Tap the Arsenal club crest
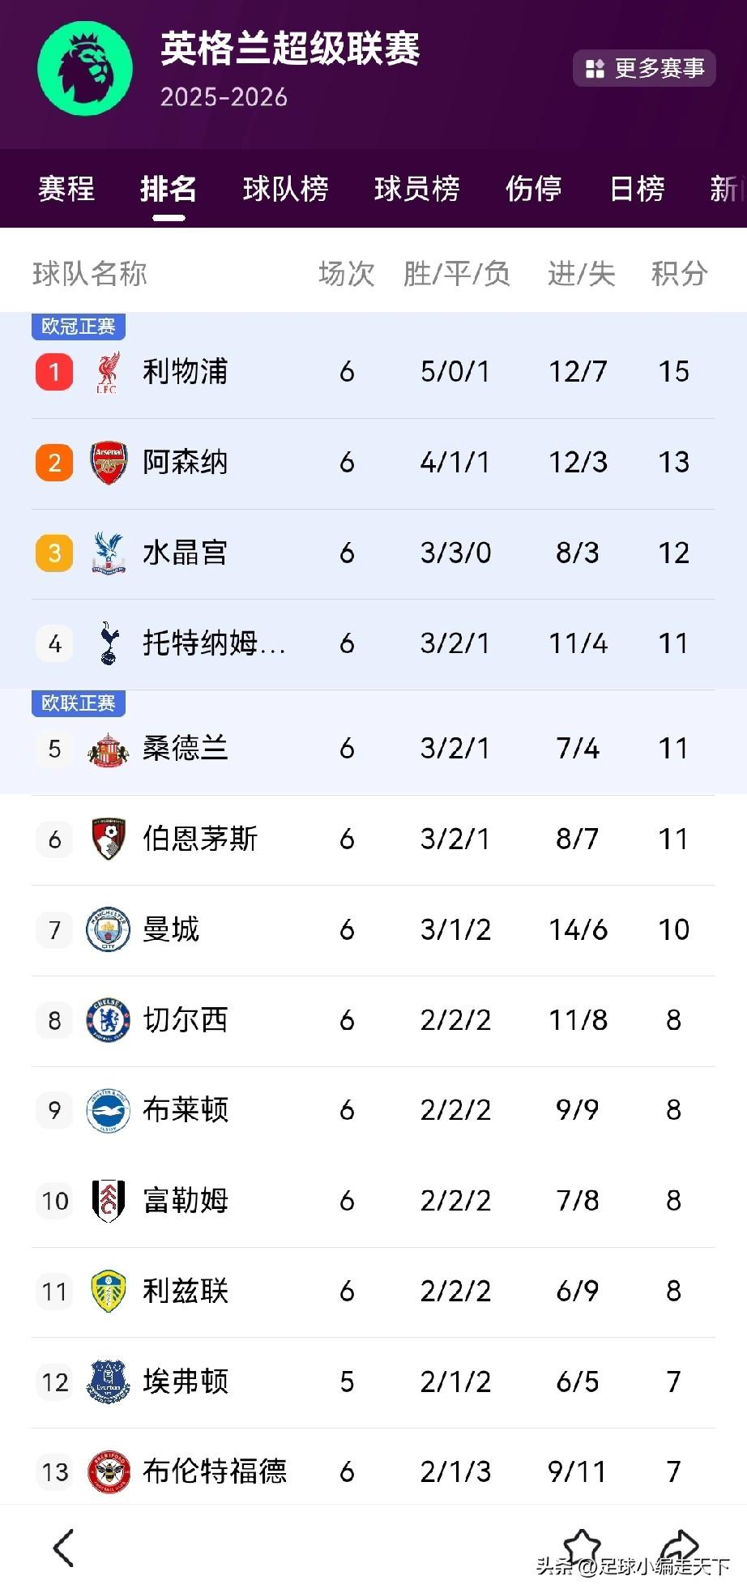 click(x=109, y=463)
